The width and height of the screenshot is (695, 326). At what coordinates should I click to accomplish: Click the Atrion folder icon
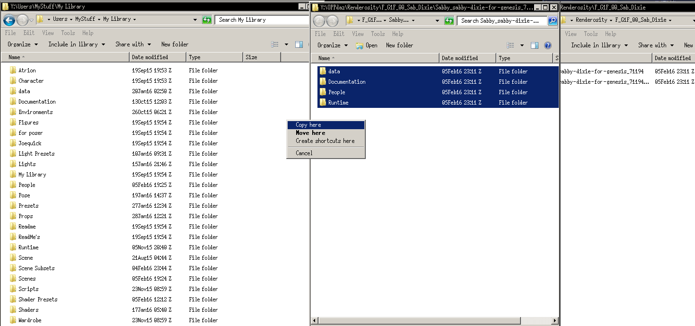coord(13,70)
